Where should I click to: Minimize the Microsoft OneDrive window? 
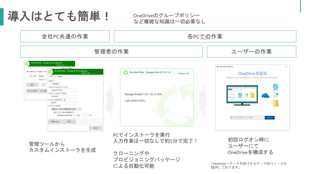click(x=274, y=67)
